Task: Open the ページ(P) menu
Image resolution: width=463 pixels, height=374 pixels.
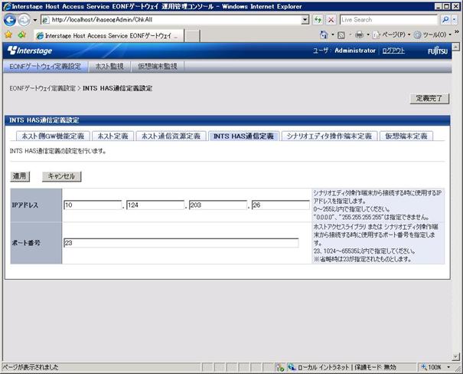Action: point(392,35)
